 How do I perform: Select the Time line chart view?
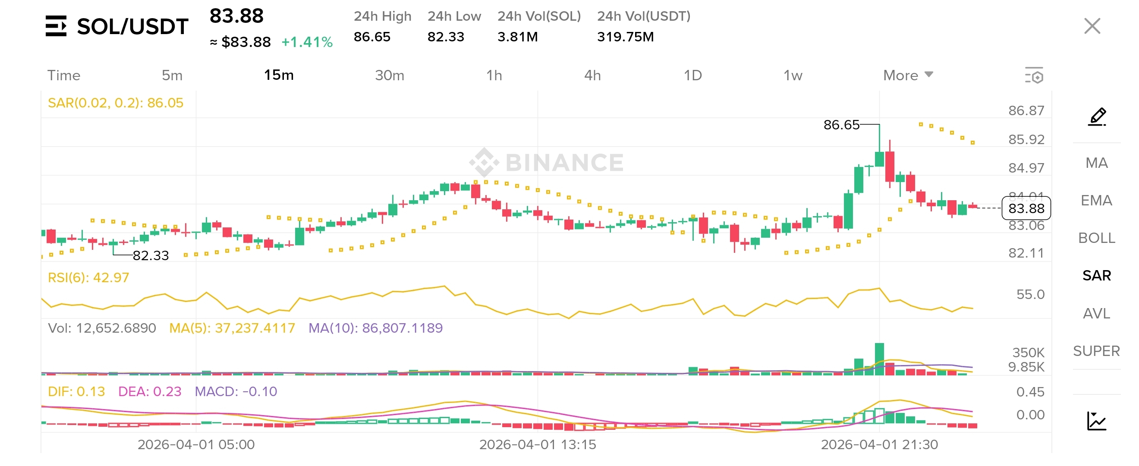click(x=64, y=76)
